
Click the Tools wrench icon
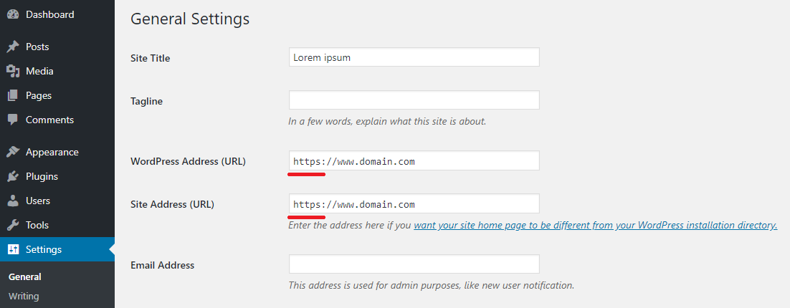tap(13, 225)
